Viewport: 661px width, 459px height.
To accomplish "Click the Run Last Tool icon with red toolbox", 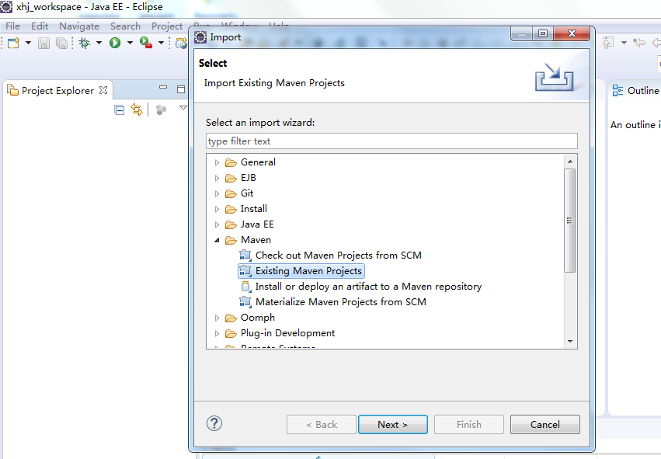I will pyautogui.click(x=146, y=43).
